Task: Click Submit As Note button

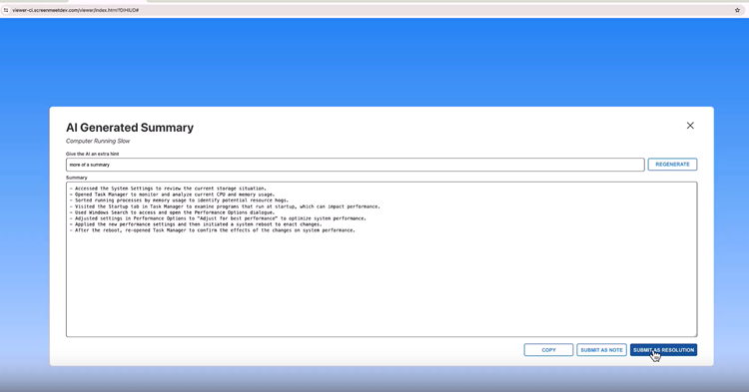Action: coord(601,350)
